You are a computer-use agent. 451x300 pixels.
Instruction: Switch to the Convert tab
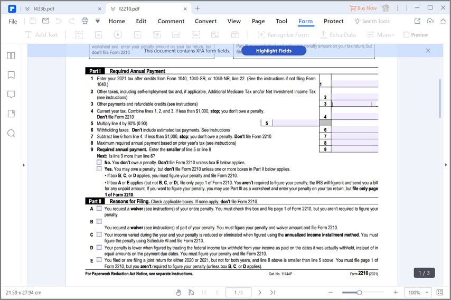tap(205, 21)
